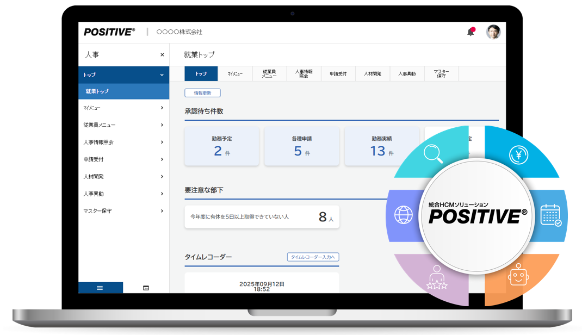Click the calendar check icon

(550, 215)
